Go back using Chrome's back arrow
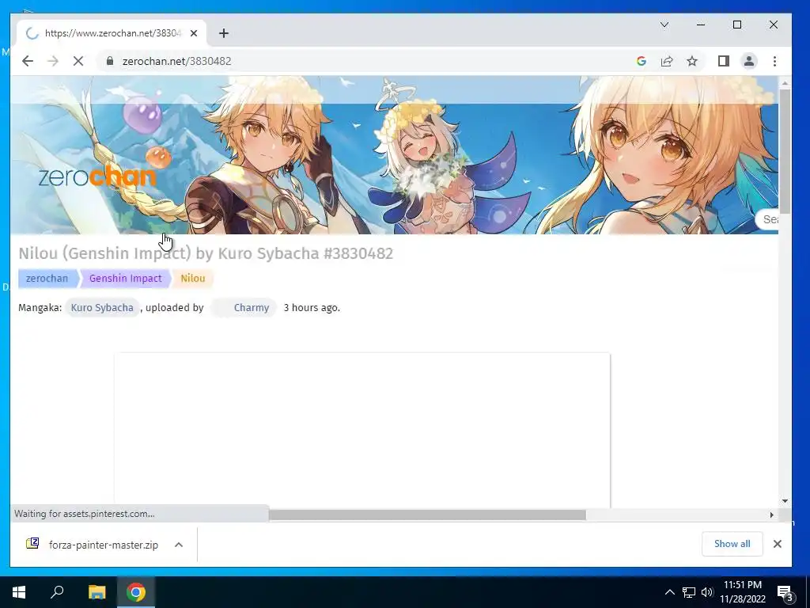The height and width of the screenshot is (608, 810). pyautogui.click(x=28, y=61)
